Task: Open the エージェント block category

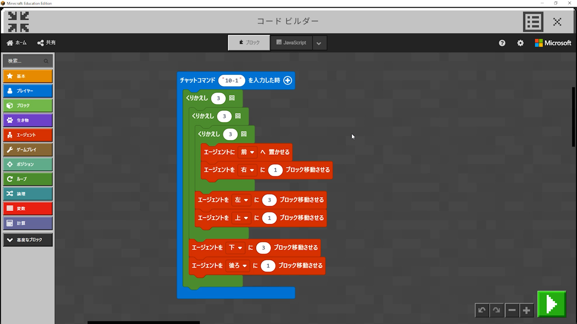Action: (x=27, y=135)
